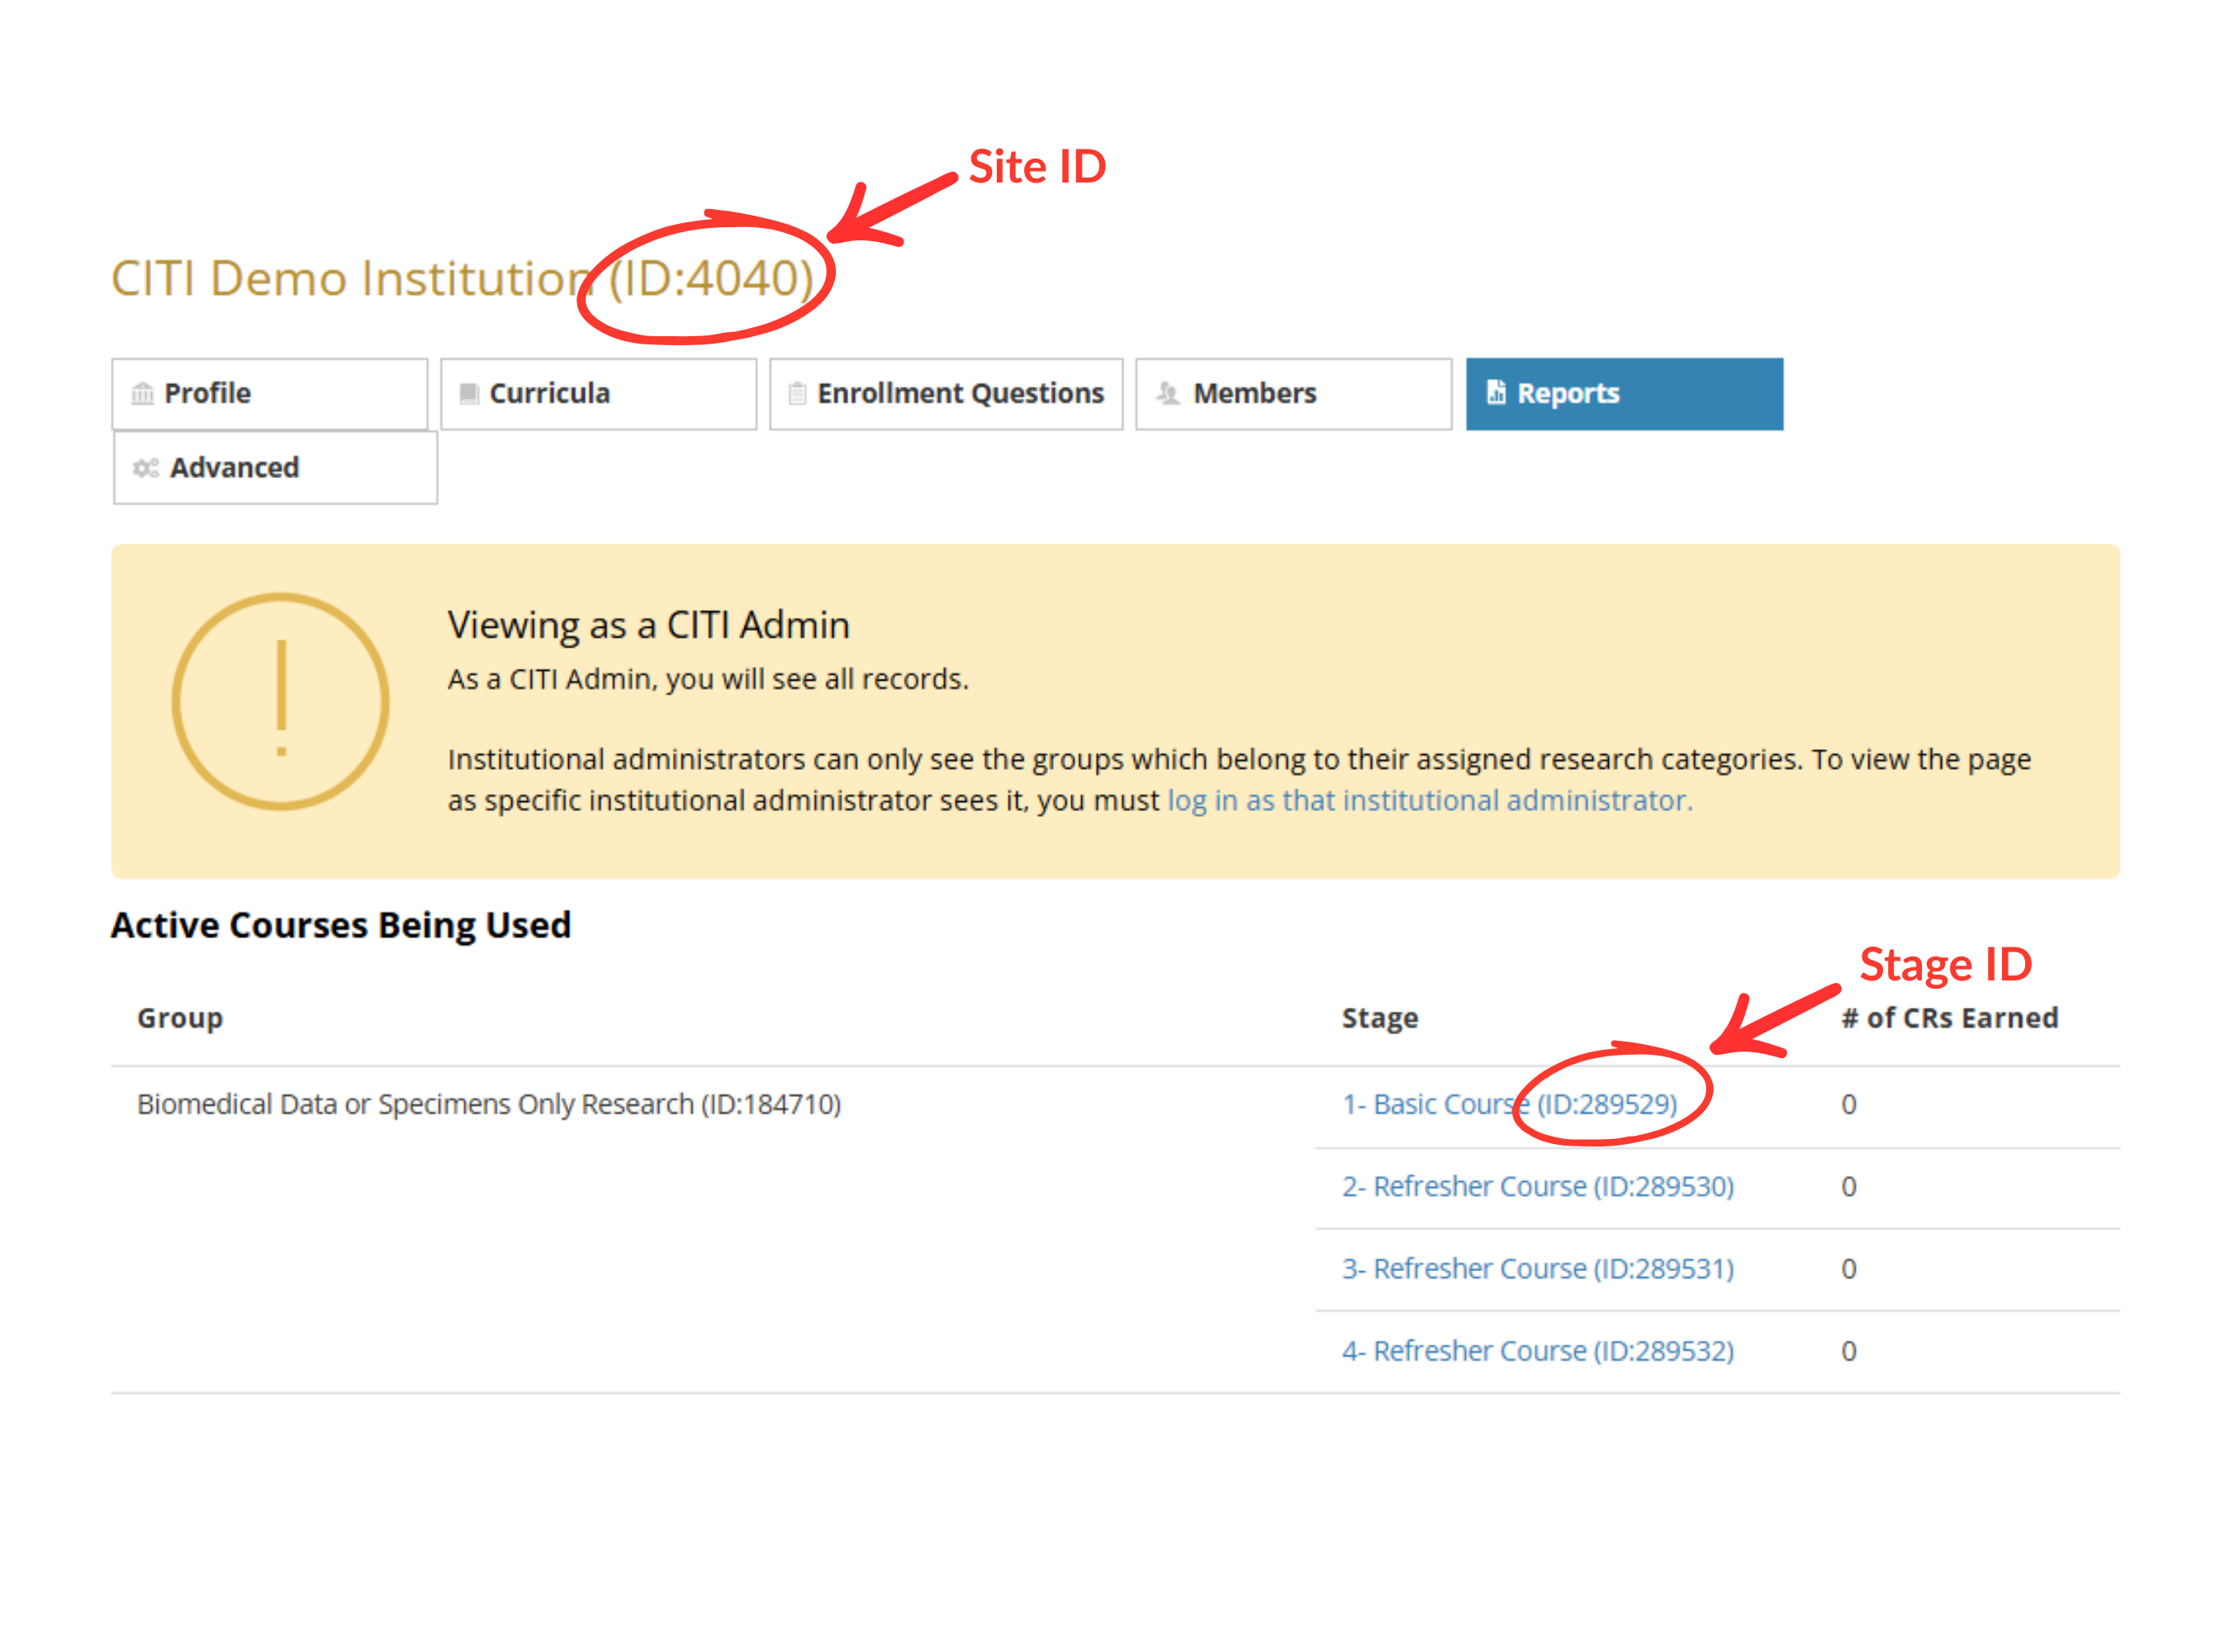The height and width of the screenshot is (1652, 2220).
Task: Follow the log in as institutional administrator link
Action: (1430, 801)
